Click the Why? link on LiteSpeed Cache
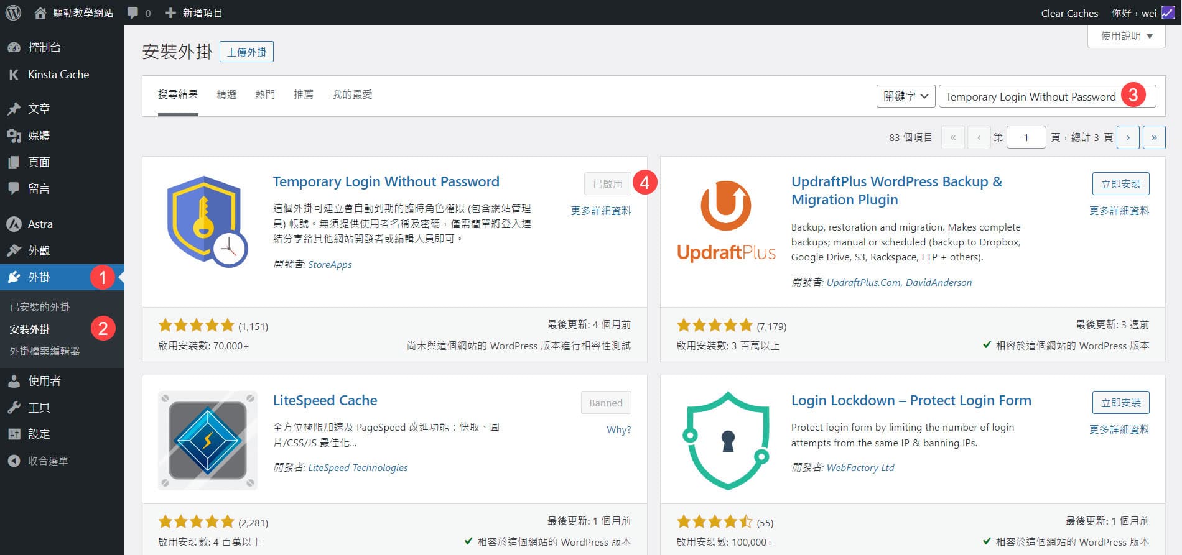The height and width of the screenshot is (555, 1182). point(618,429)
